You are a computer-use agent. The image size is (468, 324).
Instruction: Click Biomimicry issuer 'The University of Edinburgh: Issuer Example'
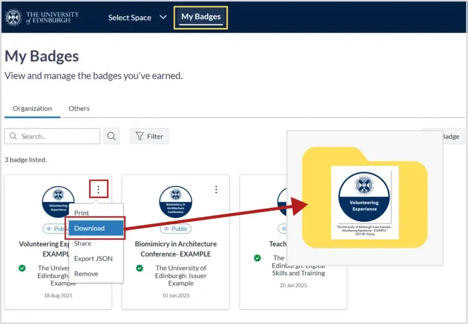181,276
